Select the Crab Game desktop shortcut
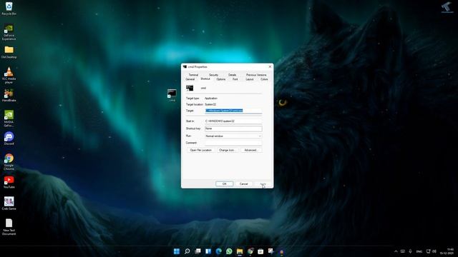Screen dimensions: 458x257 (x=9, y=203)
